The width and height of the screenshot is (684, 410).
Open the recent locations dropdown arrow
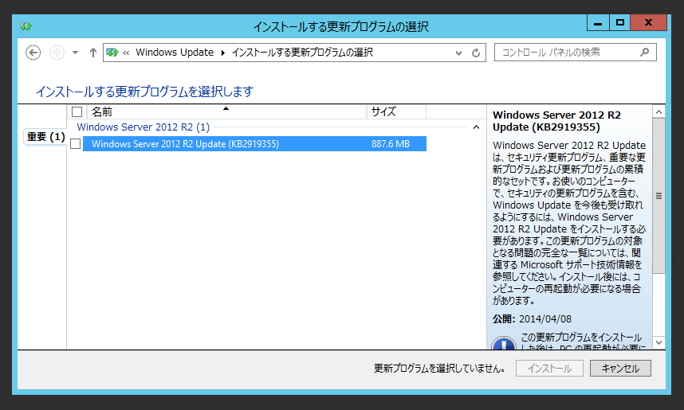point(75,53)
